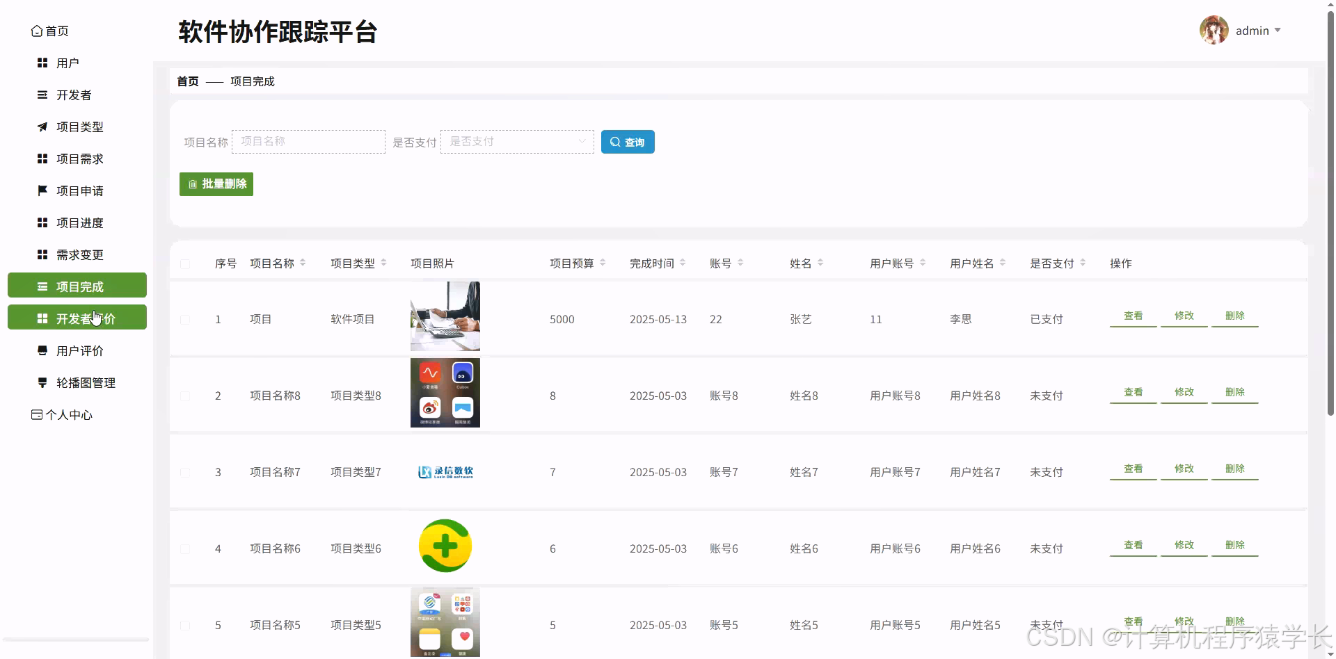1336x659 pixels.
Task: Expand the admin account dropdown
Action: tap(1279, 30)
